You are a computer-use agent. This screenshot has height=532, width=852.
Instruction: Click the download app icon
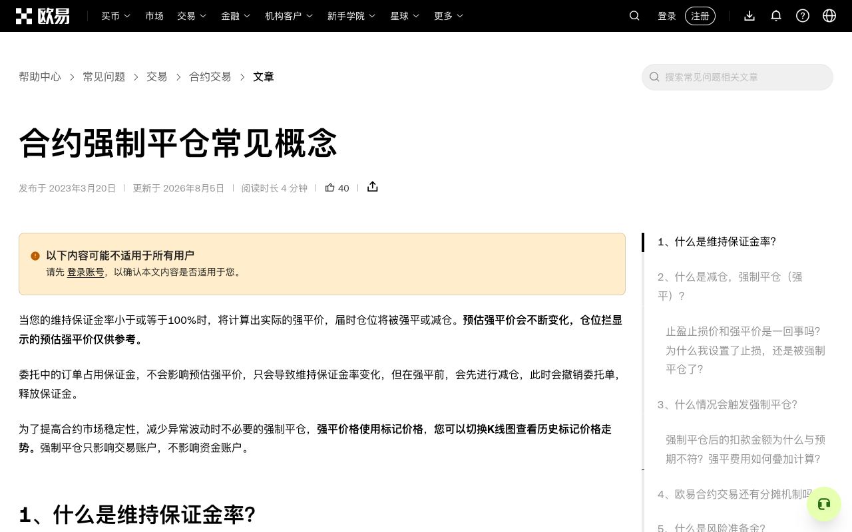(x=749, y=16)
